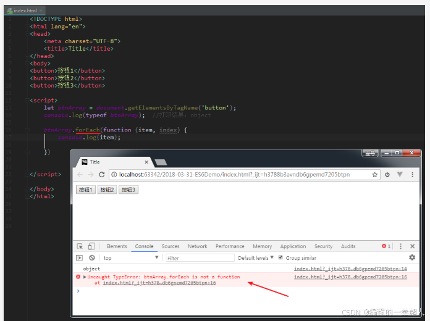The width and height of the screenshot is (430, 321).
Task: Click the console input prompt
Action: (247, 291)
